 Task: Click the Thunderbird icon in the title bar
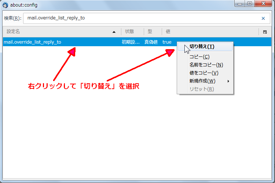coord(5,5)
